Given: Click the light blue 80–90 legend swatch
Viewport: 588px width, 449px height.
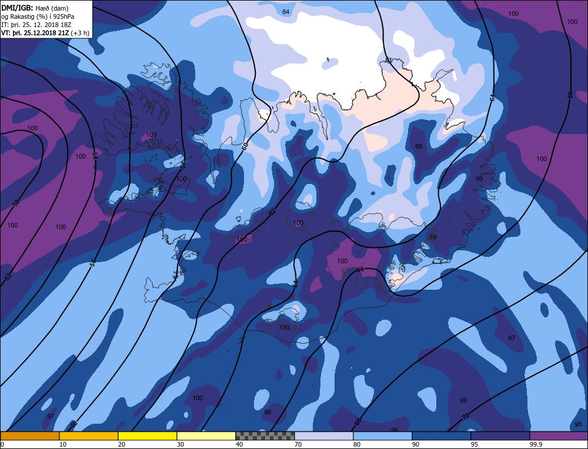Looking at the screenshot, I should 383,436.
